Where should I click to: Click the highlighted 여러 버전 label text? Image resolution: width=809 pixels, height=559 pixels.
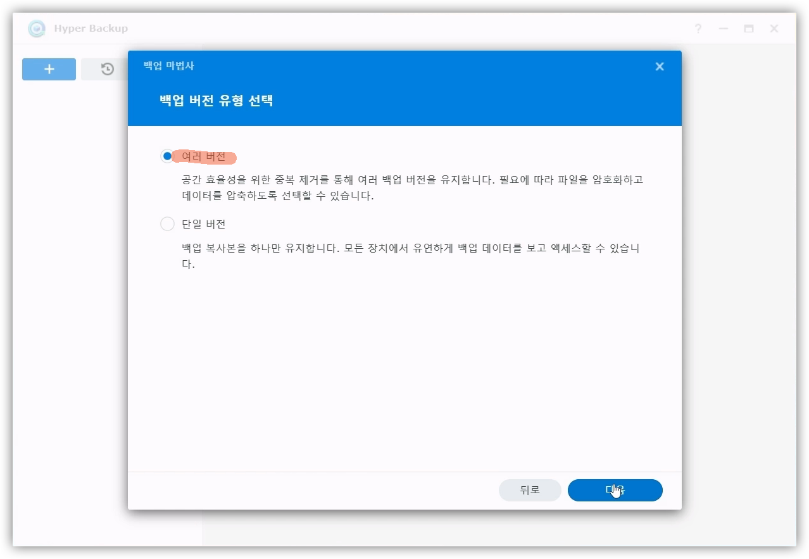coord(203,156)
